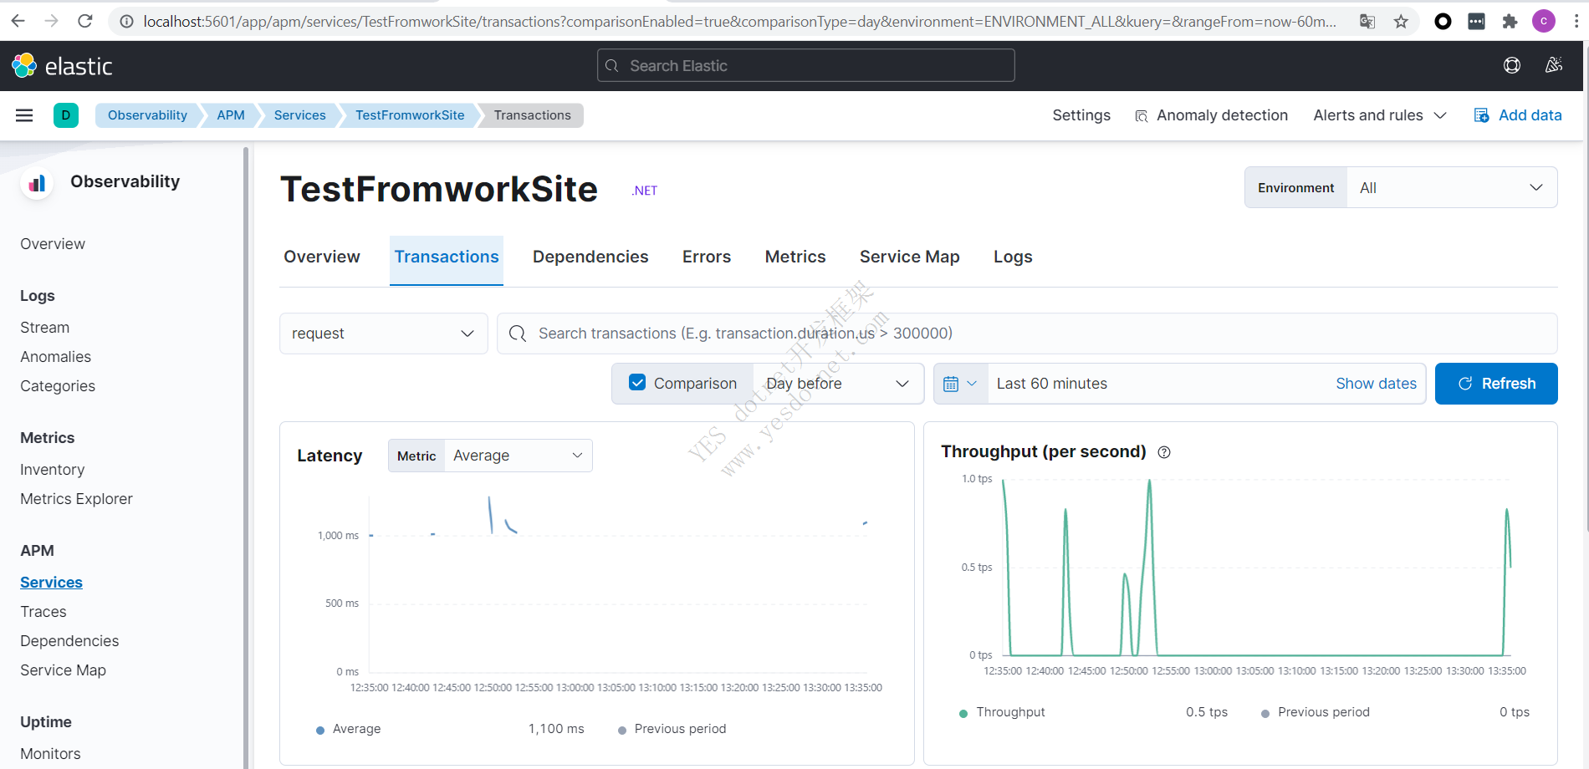Open the help menu lifebuoy icon

[1512, 65]
